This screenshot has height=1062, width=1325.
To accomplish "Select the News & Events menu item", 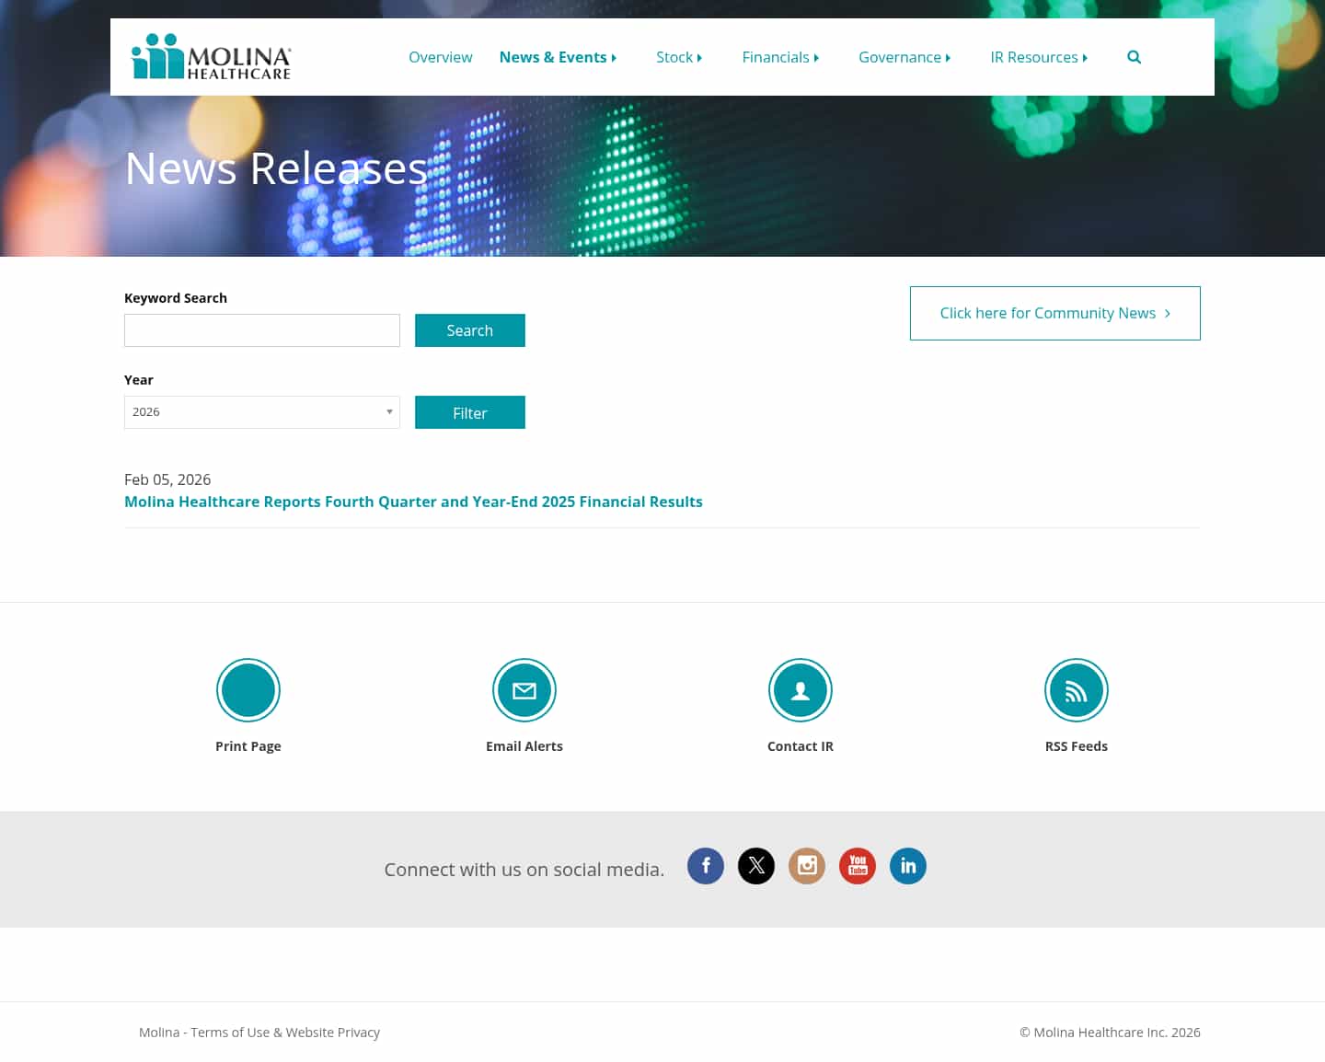I will point(557,57).
